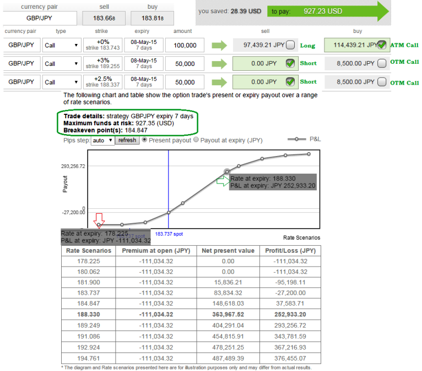
Task: Open the Call type dropdown in the +0% row
Action: [62, 45]
